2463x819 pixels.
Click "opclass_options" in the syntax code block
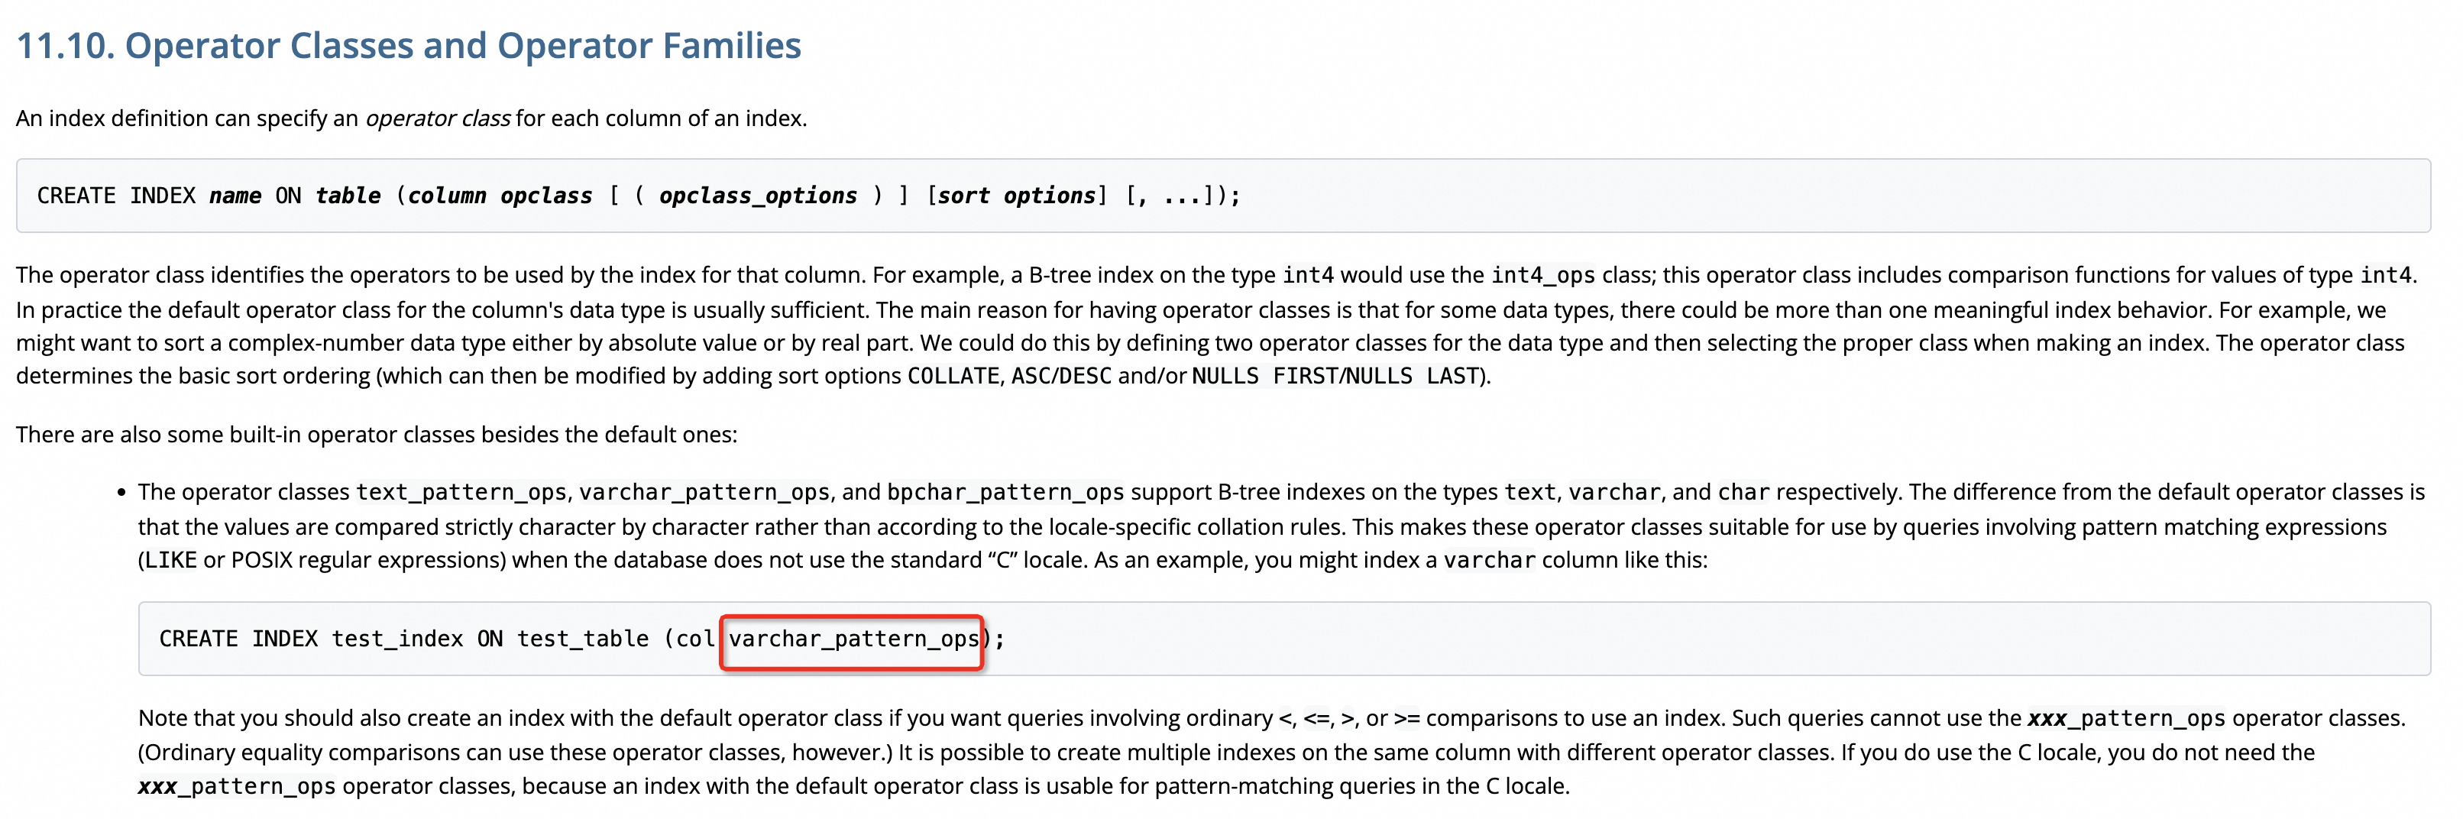(x=757, y=196)
